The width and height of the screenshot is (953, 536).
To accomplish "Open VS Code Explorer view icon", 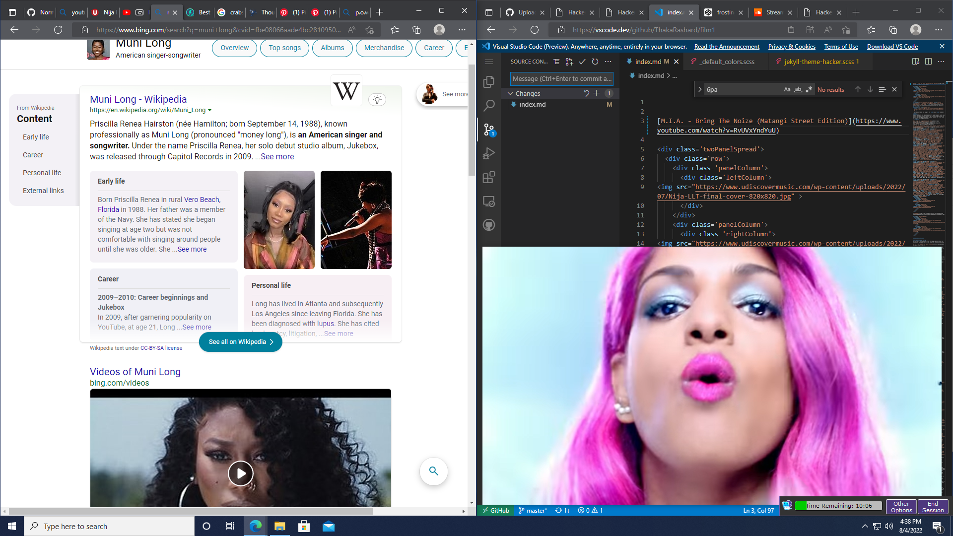I will (x=489, y=81).
